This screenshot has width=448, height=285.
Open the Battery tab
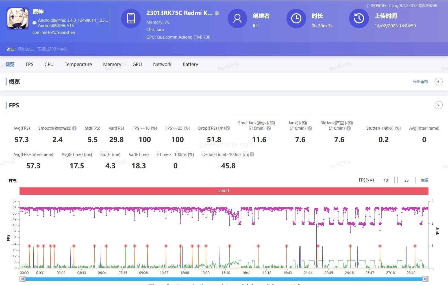[x=190, y=64]
